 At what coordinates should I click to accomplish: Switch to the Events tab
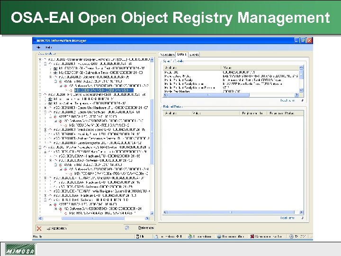tap(194, 55)
